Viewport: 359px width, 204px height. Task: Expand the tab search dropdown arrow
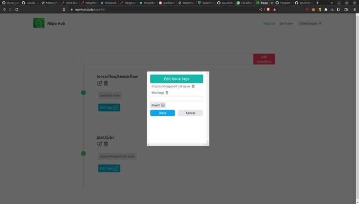click(331, 3)
